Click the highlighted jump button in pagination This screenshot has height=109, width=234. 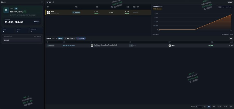[x=209, y=107]
